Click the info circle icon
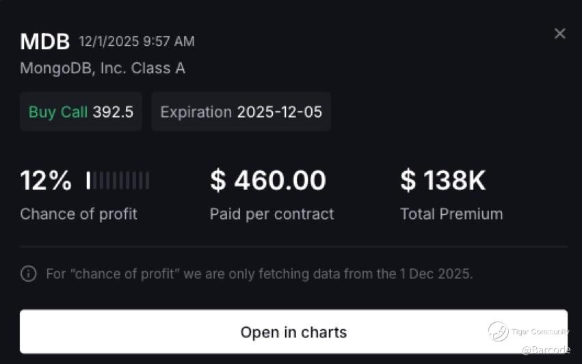The image size is (582, 364). pos(29,274)
